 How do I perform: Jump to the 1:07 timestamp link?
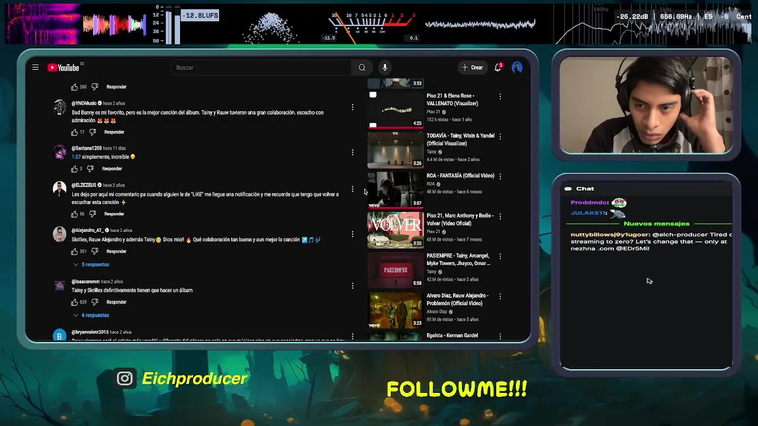click(76, 157)
